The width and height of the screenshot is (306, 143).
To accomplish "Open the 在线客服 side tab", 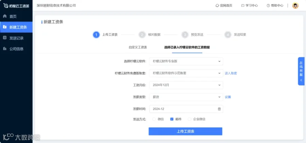I will click(x=301, y=71).
